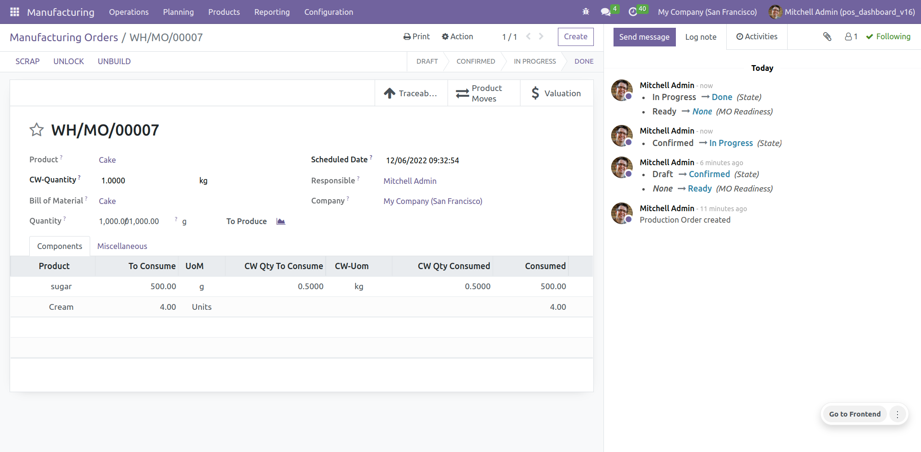Image resolution: width=921 pixels, height=452 pixels.
Task: Open the apps grid menu icon
Action: pyautogui.click(x=14, y=12)
